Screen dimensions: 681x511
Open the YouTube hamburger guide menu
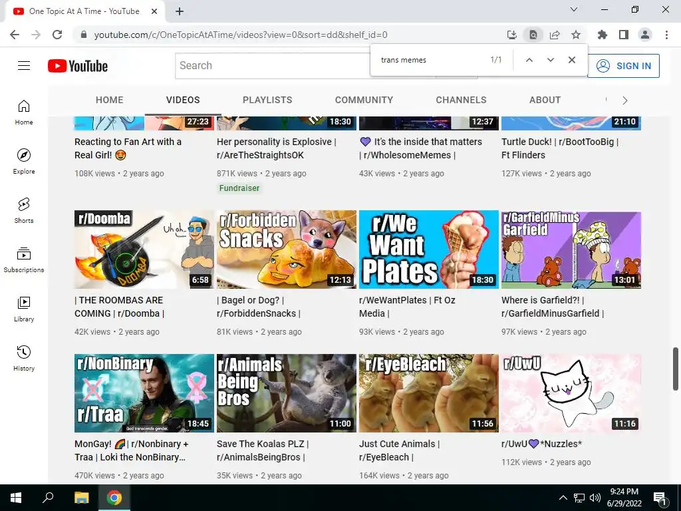click(24, 66)
